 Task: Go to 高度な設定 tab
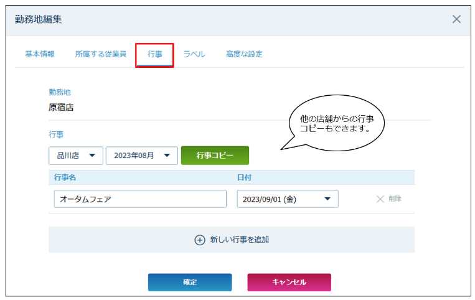pyautogui.click(x=244, y=54)
